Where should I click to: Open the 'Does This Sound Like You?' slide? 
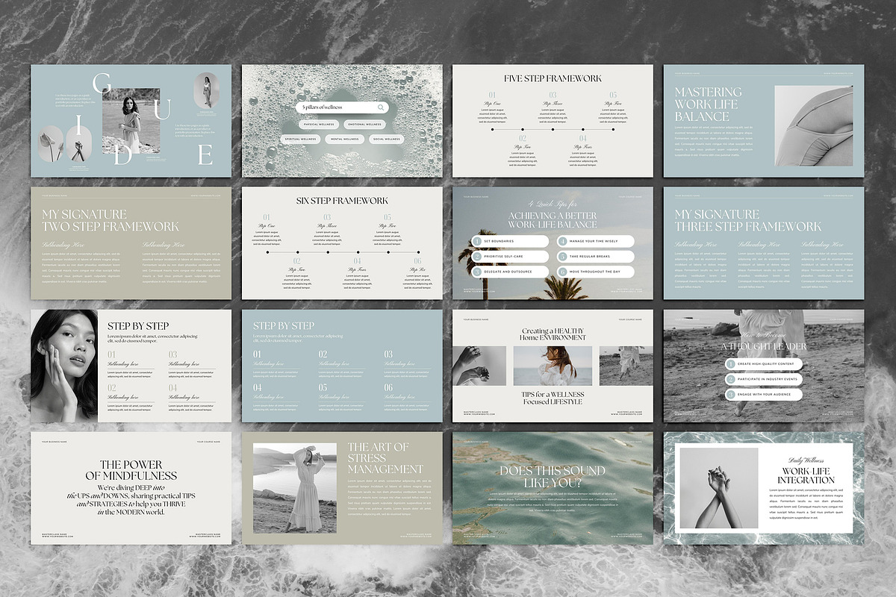tap(553, 488)
